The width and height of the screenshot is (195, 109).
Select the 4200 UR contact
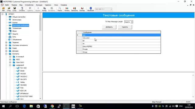click(x=23, y=91)
